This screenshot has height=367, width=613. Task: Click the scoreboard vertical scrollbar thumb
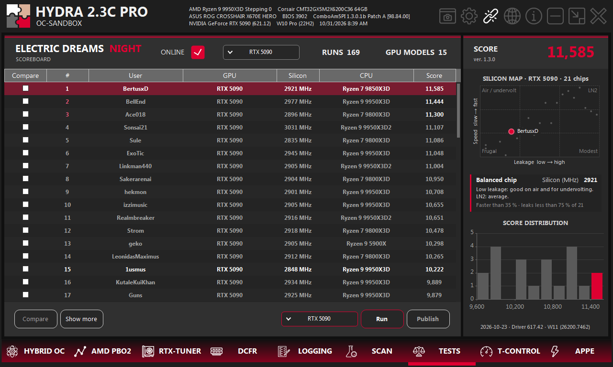(458, 110)
